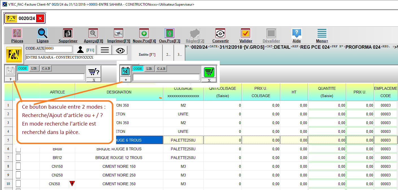This screenshot has width=398, height=190.
Task: Toggle the ? search mode button
Action: [x=10, y=79]
